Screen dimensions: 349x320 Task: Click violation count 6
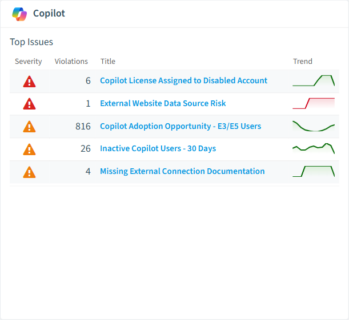88,80
